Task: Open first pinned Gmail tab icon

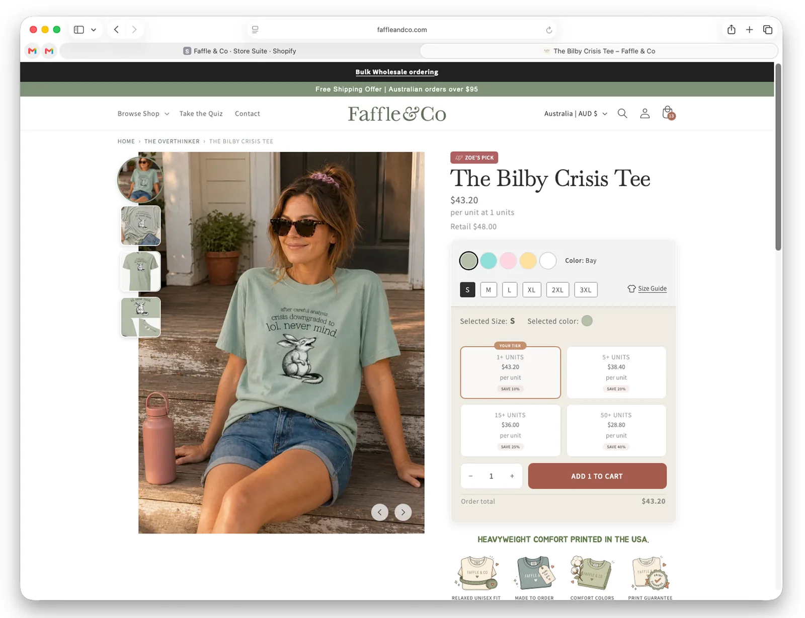Action: tap(33, 51)
